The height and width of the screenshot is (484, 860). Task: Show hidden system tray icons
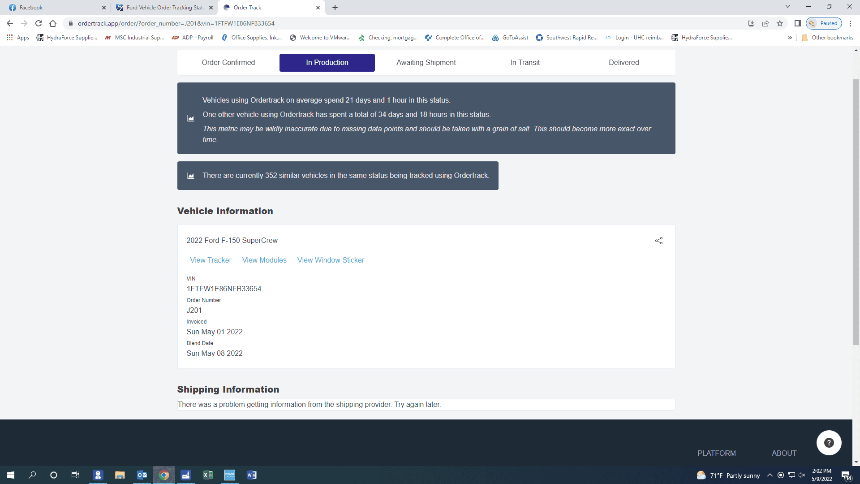coord(770,475)
